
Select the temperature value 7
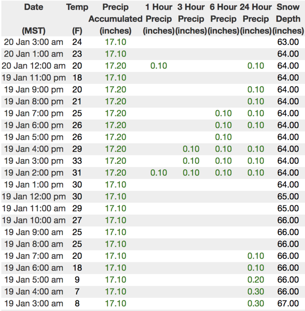[x=77, y=292]
